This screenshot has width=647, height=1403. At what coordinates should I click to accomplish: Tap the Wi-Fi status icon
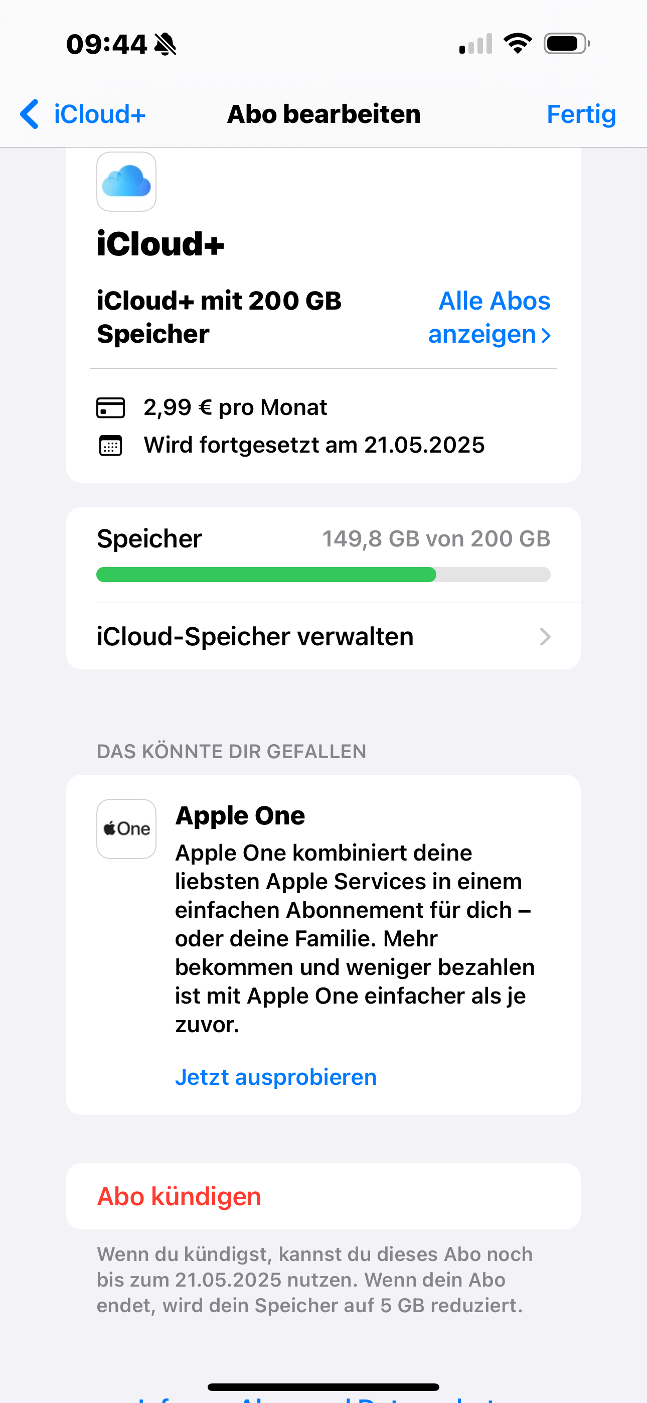(518, 44)
